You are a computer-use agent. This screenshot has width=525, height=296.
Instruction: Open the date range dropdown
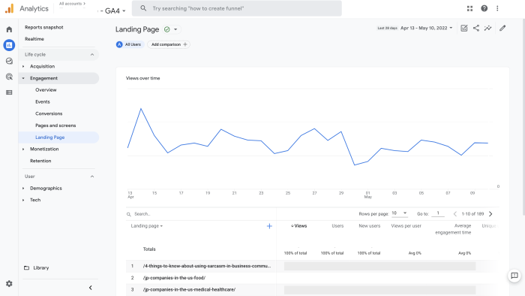coord(427,28)
